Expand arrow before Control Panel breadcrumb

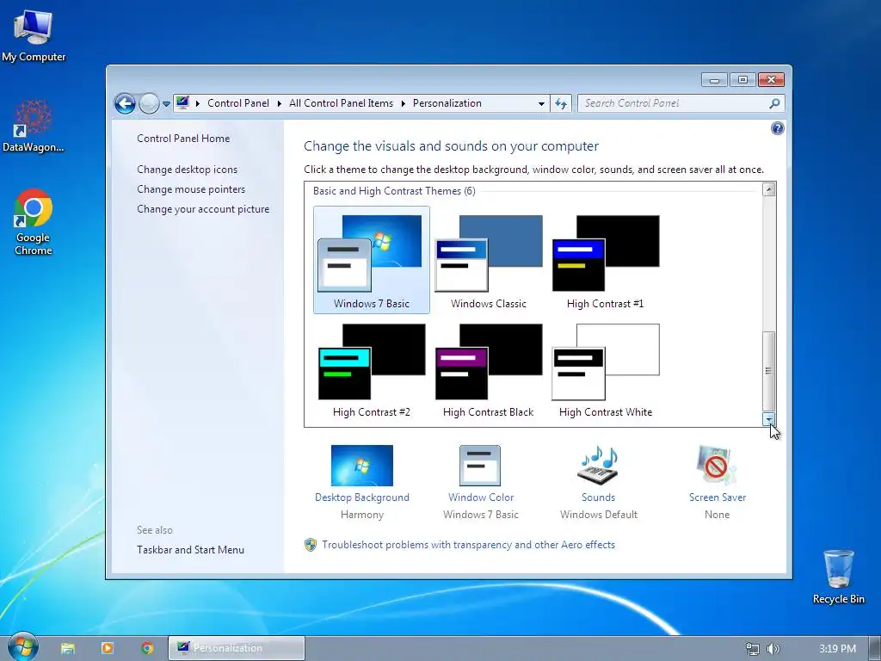coord(198,103)
